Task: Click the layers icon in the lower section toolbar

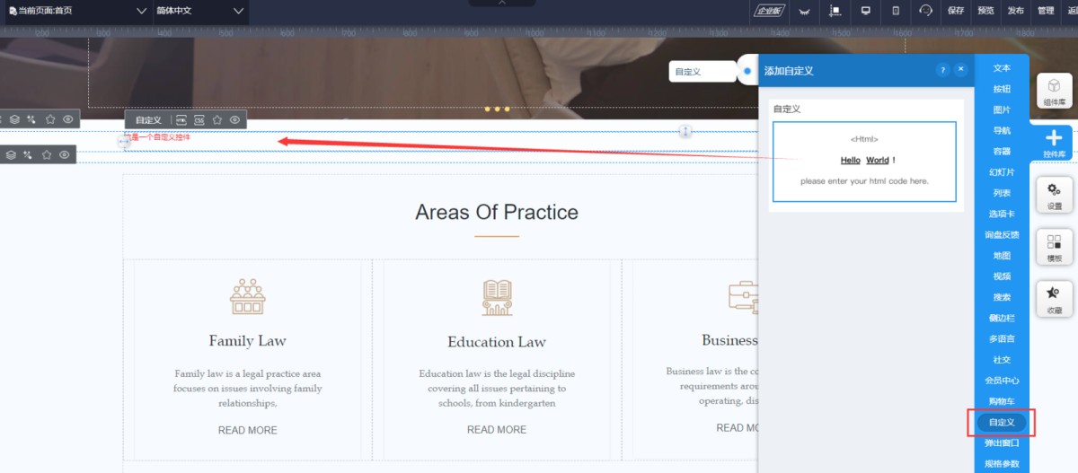Action: pyautogui.click(x=11, y=154)
